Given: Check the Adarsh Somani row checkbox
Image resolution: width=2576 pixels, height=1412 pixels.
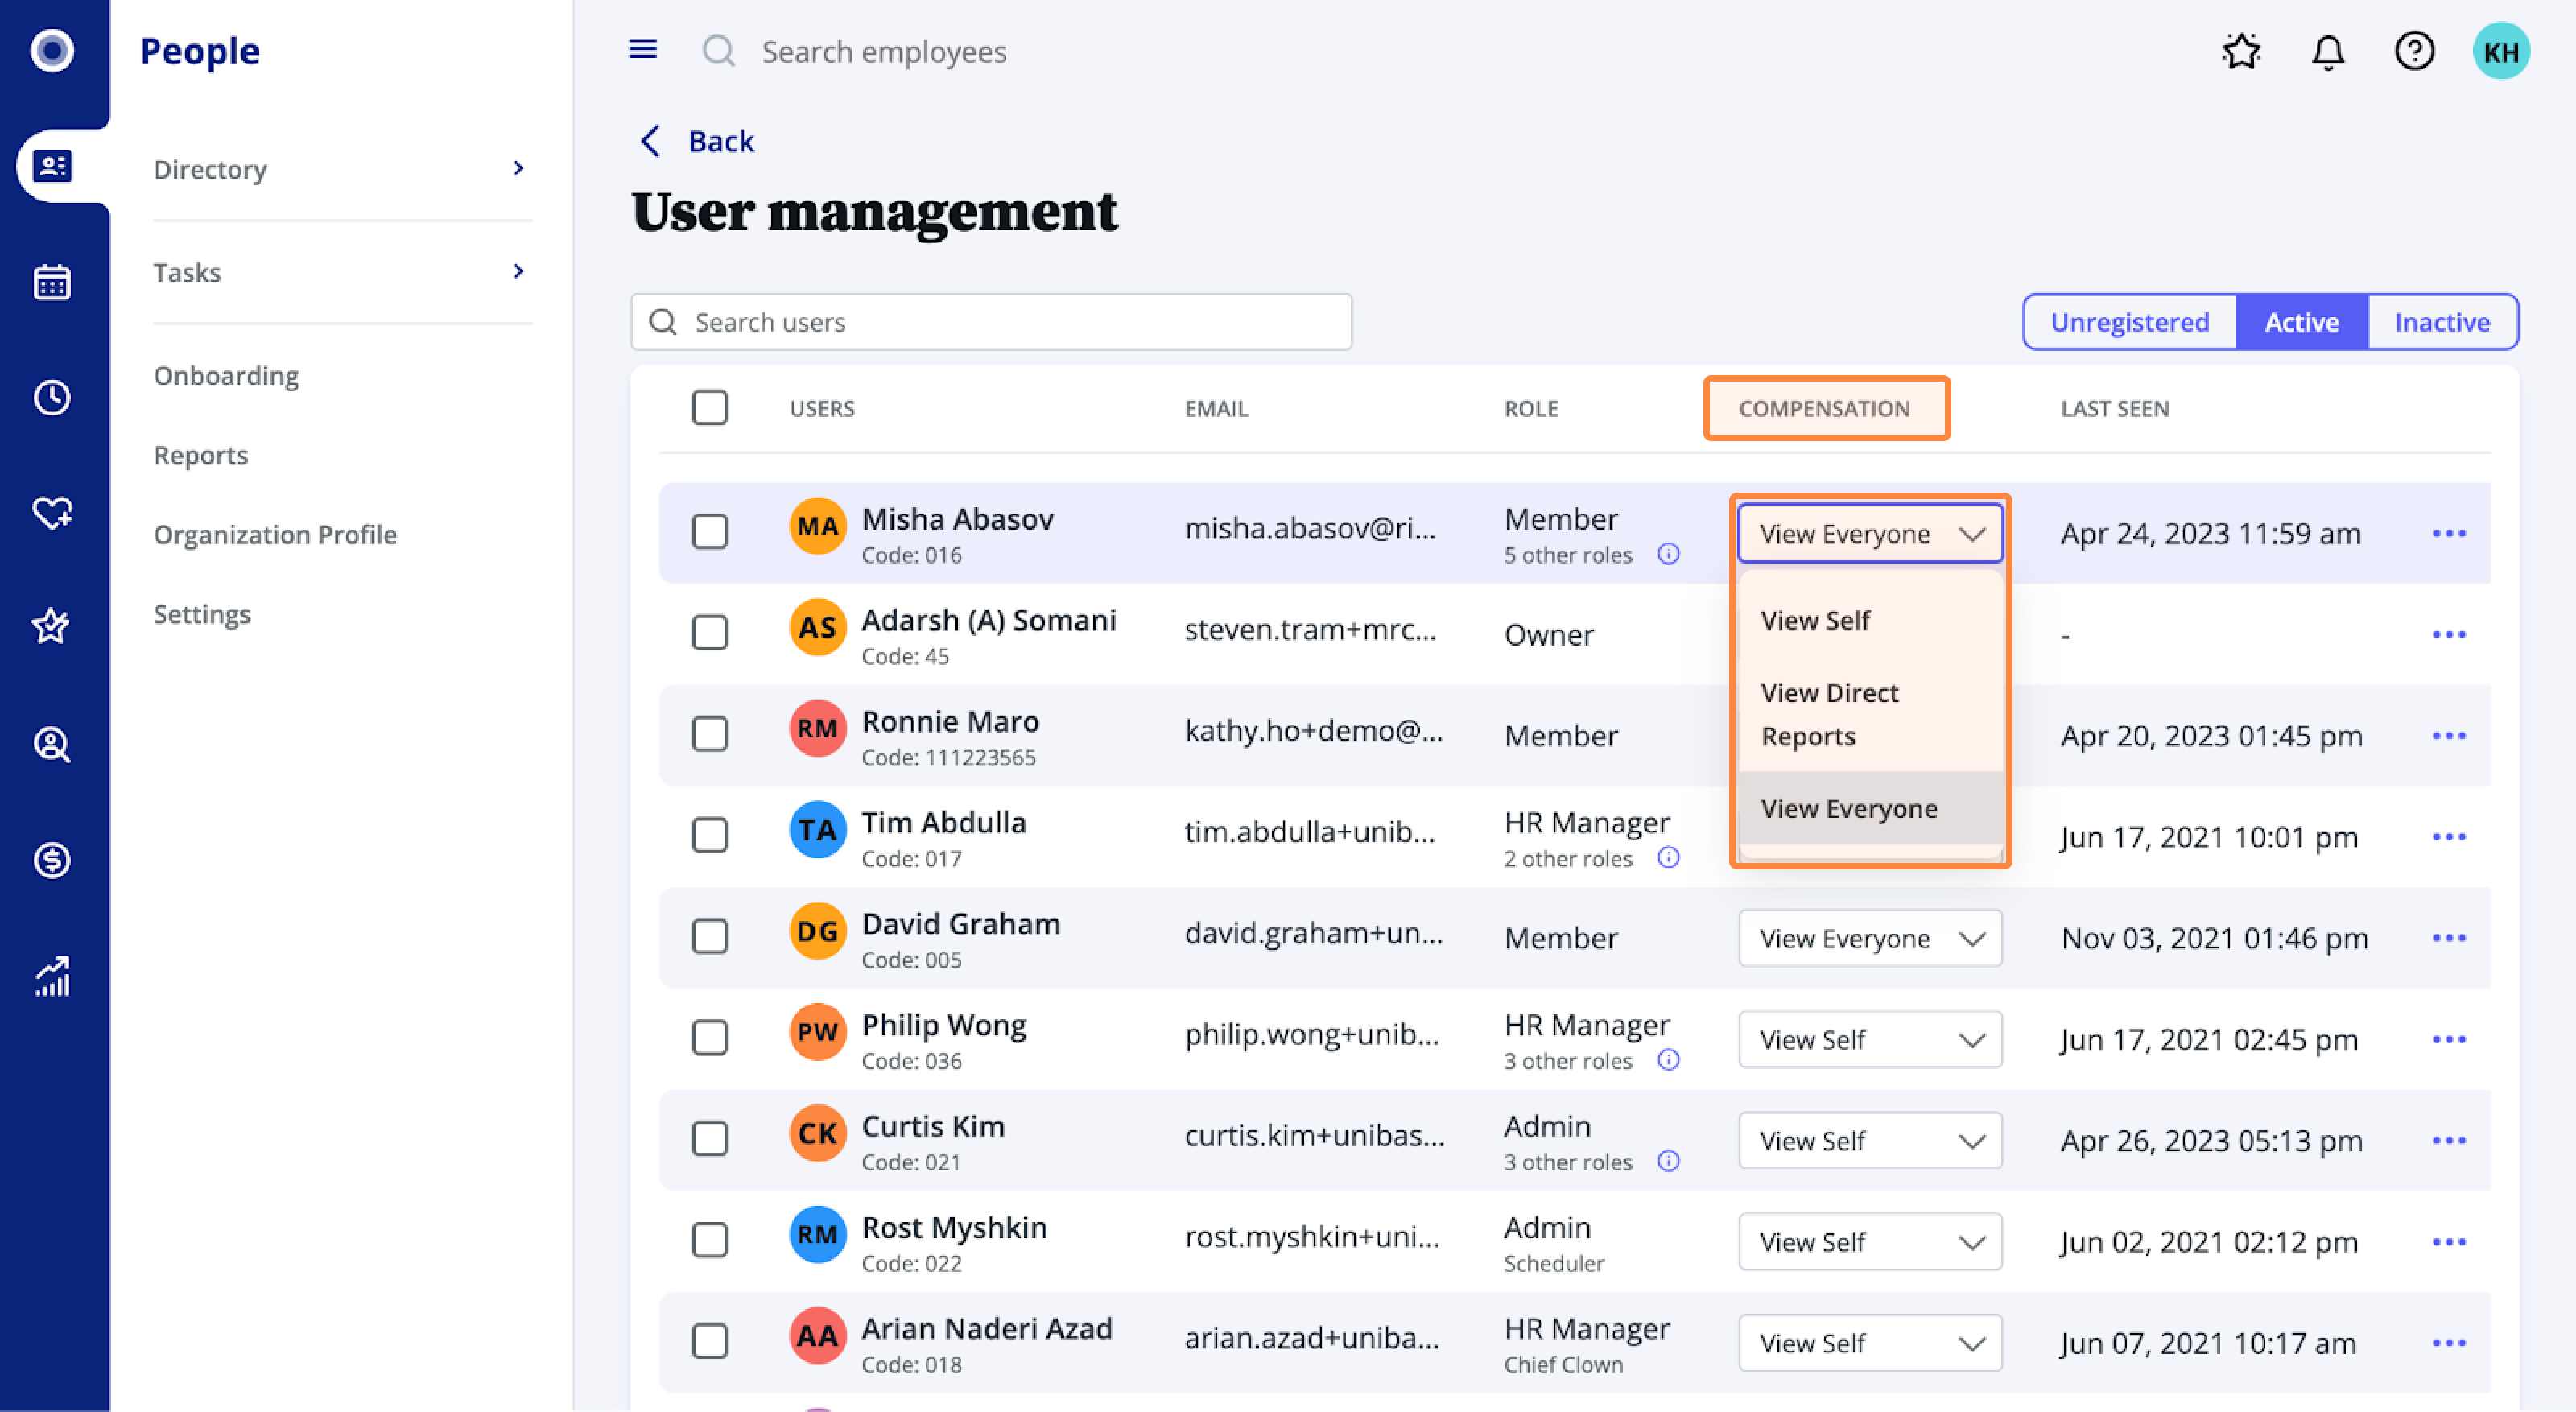Looking at the screenshot, I should coord(710,632).
